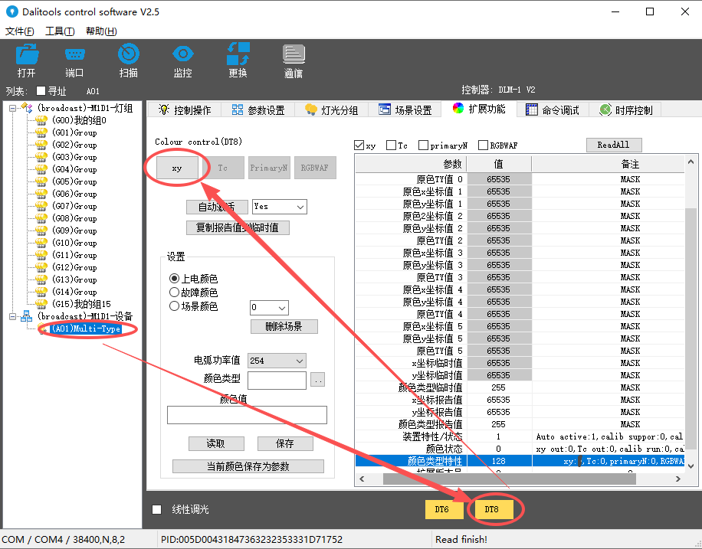Viewport: 702px width, 549px height.
Task: Switch to the 场景设置 tab
Action: pyautogui.click(x=405, y=110)
